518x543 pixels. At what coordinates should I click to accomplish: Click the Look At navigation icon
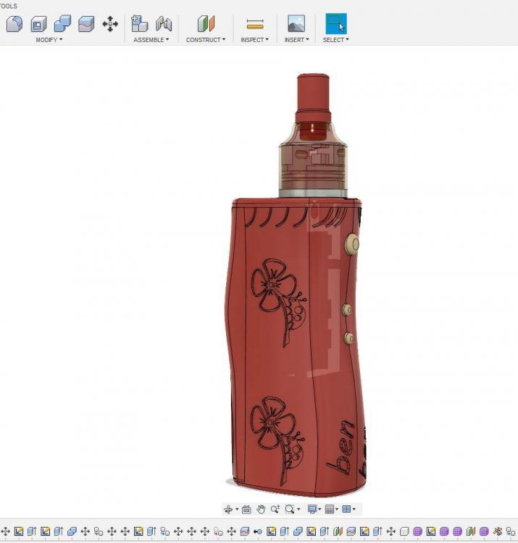click(246, 509)
